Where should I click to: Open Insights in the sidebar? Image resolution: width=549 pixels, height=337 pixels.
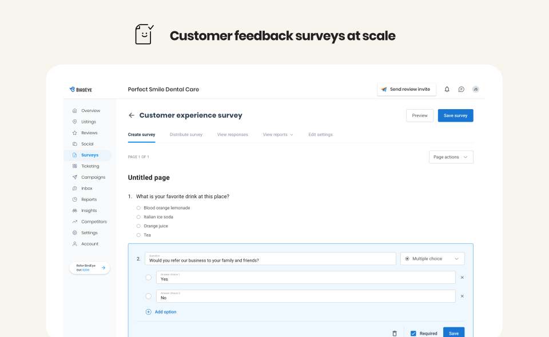tap(89, 211)
